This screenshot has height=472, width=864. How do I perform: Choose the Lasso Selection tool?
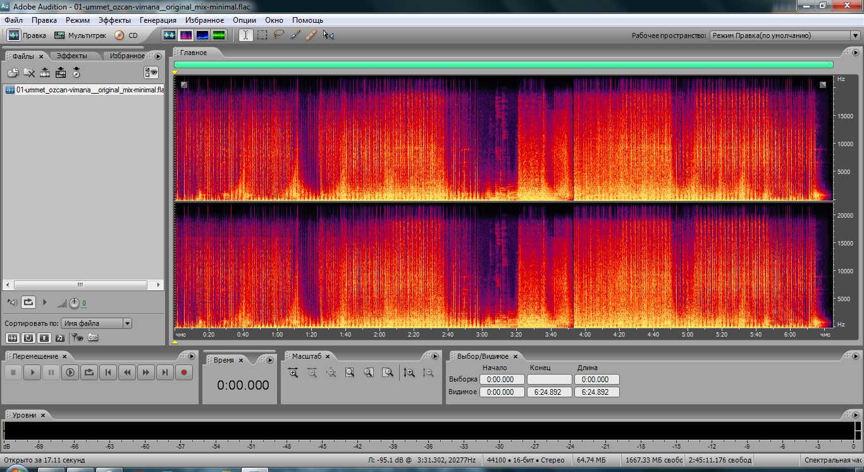(x=278, y=35)
